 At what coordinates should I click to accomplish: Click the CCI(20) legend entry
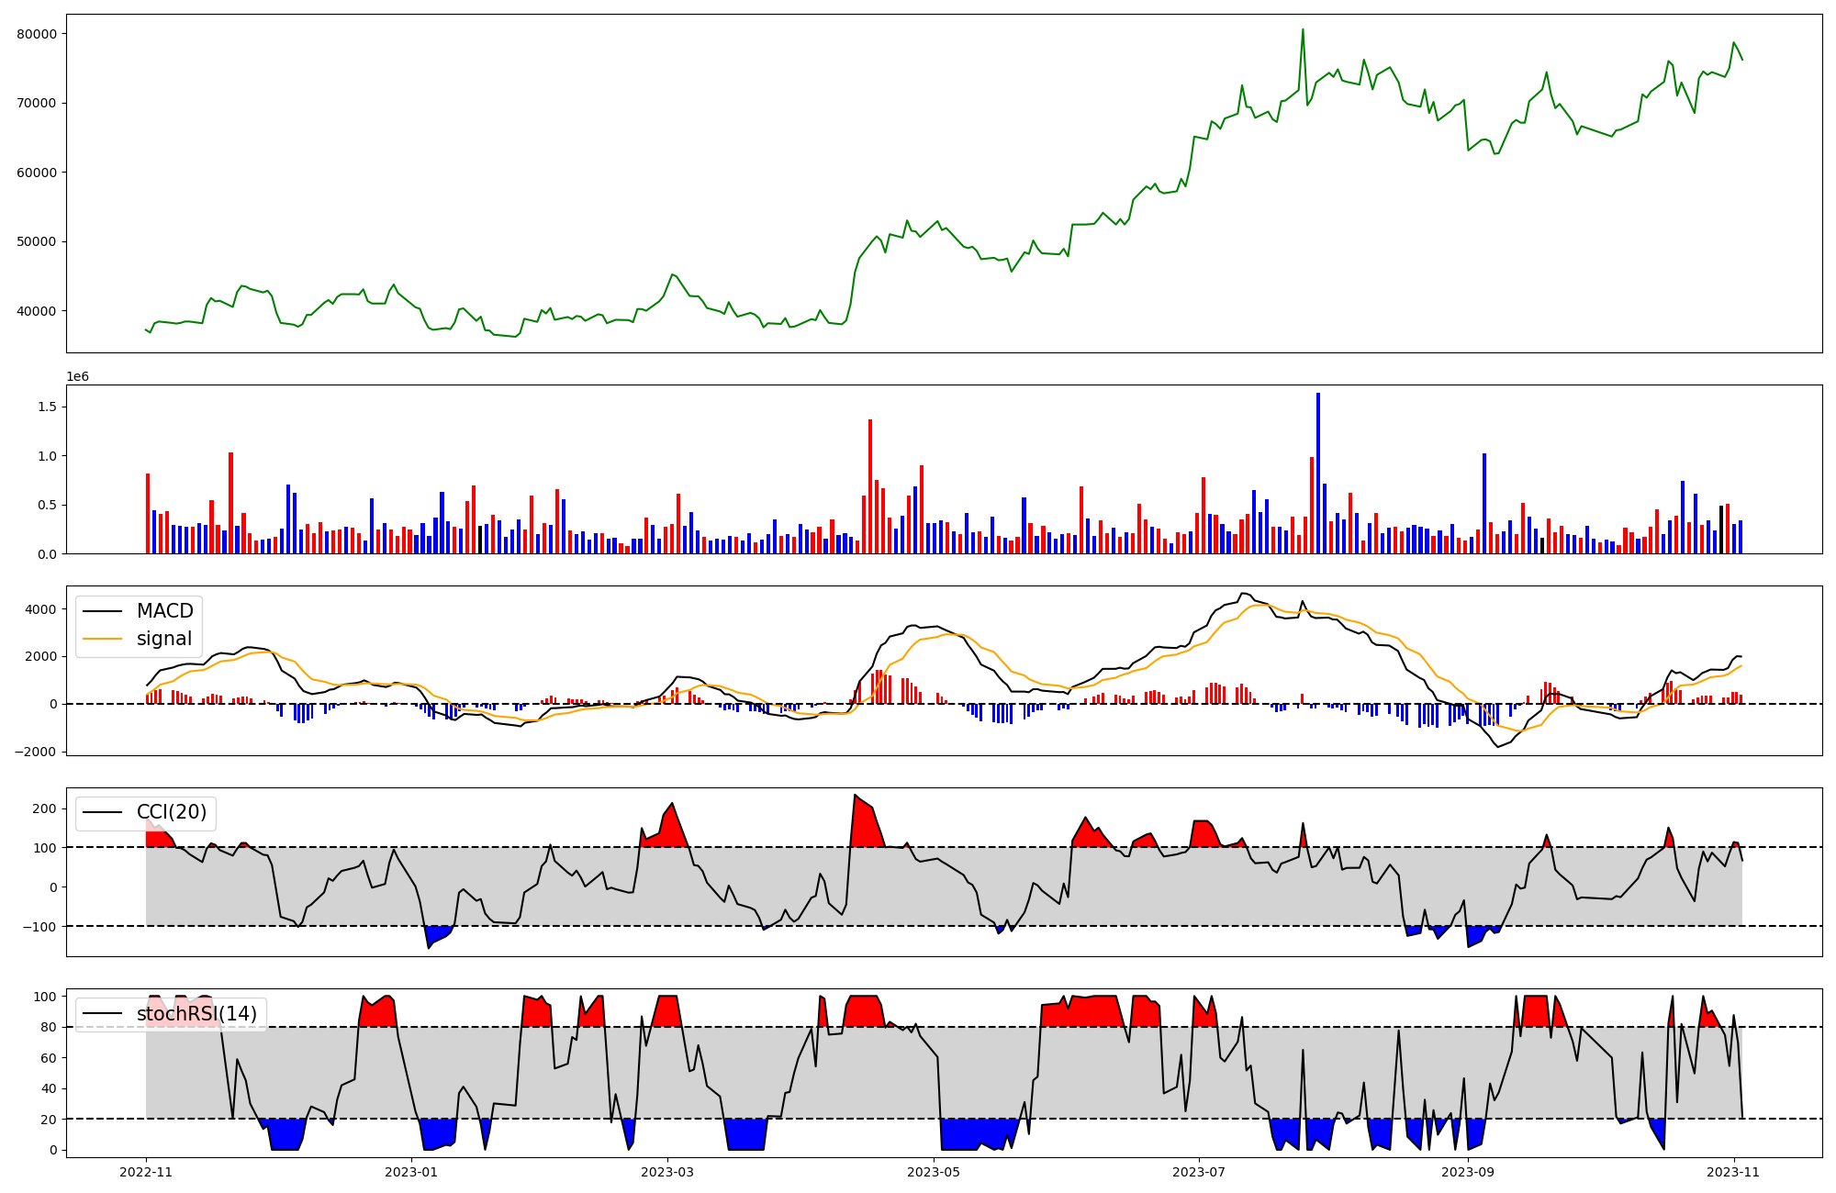point(171,812)
